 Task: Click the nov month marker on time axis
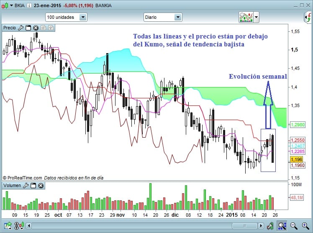point(121,215)
